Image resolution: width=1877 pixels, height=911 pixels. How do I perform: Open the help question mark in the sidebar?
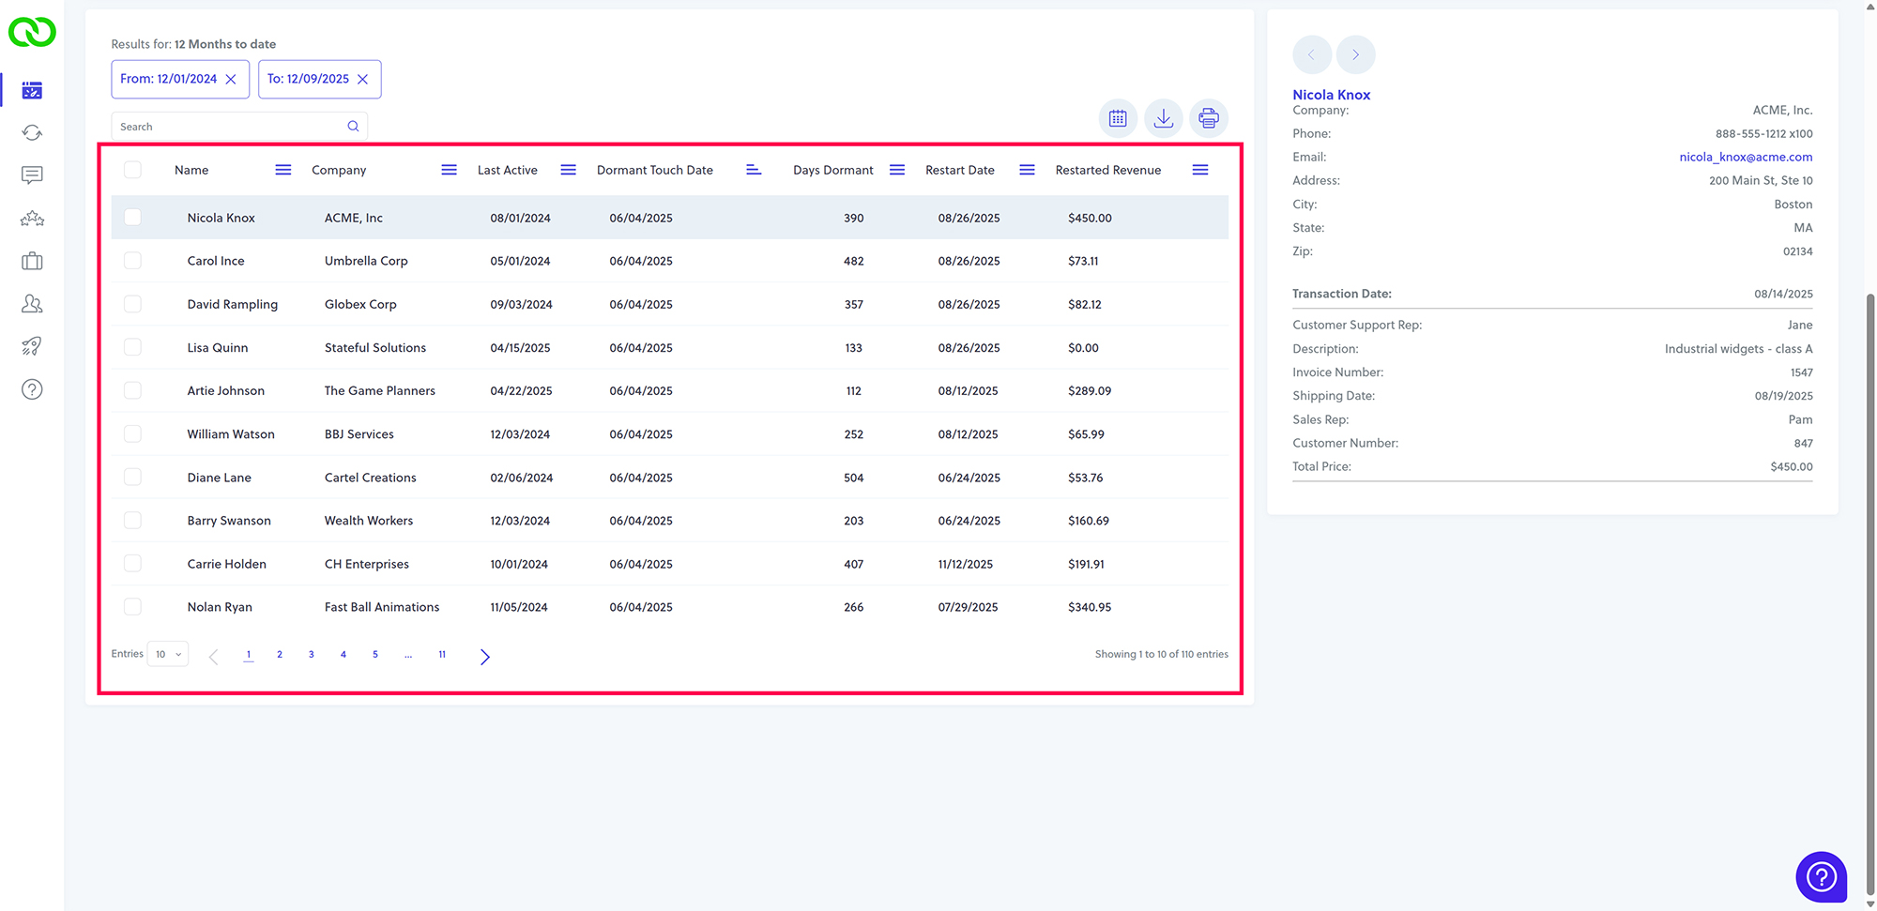[x=32, y=389]
